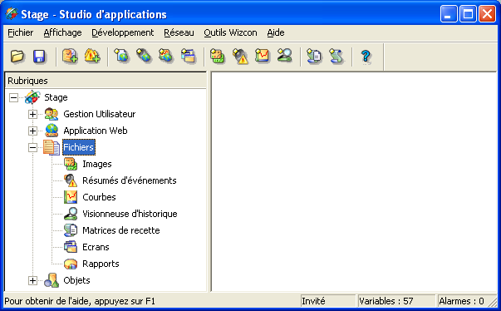The image size is (501, 311).
Task: Select the Ecrans tree item
Action: 96,247
